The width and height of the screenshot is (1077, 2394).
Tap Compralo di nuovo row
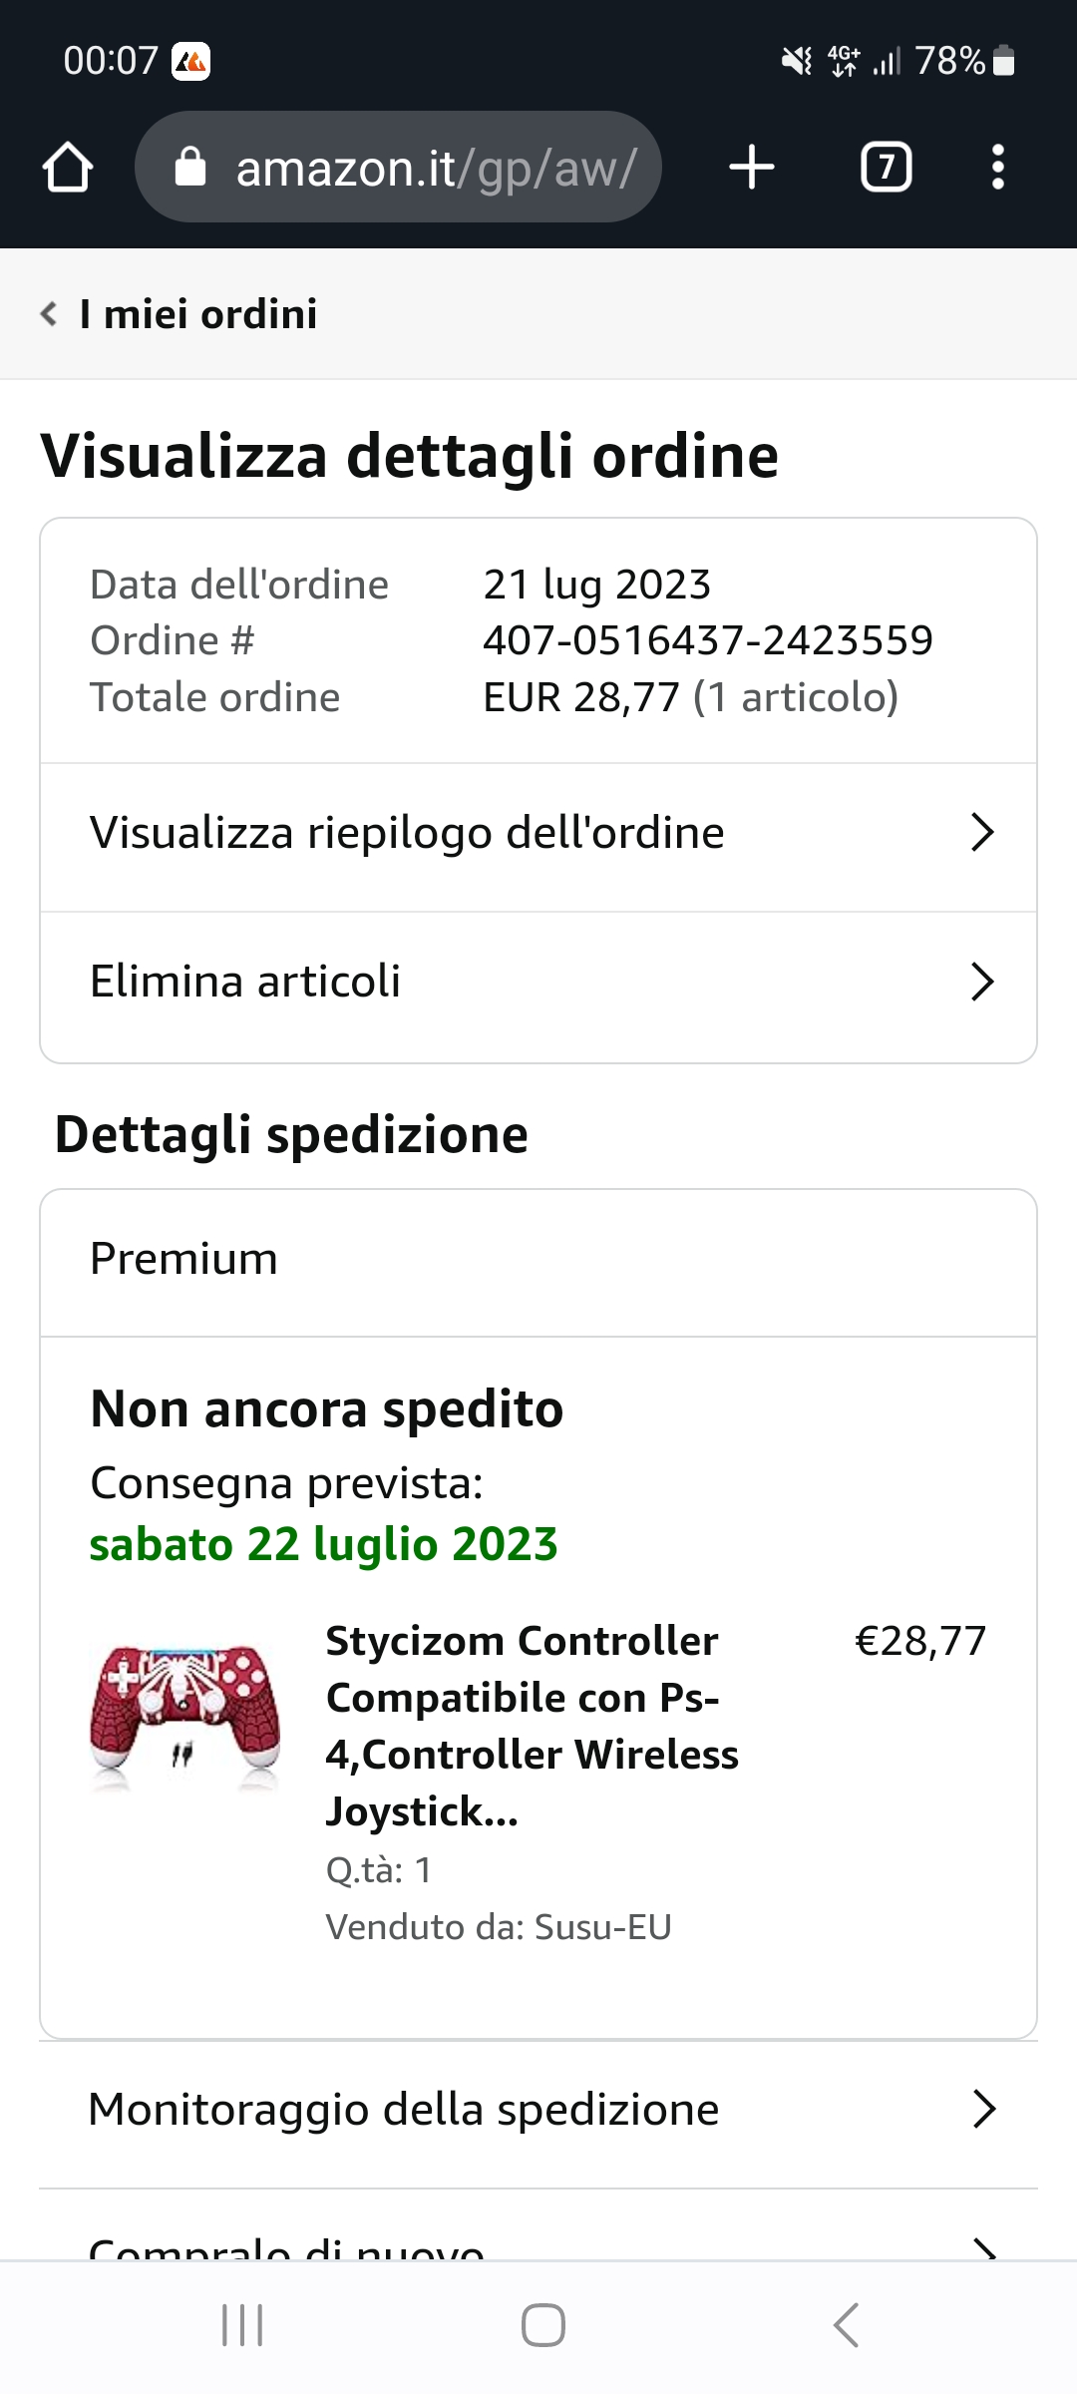pos(538,2226)
